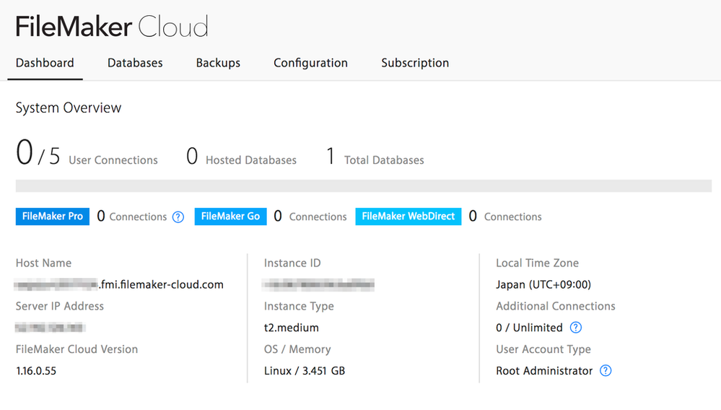The width and height of the screenshot is (721, 410).
Task: Click the 'Hosted Databases' label
Action: pyautogui.click(x=251, y=160)
